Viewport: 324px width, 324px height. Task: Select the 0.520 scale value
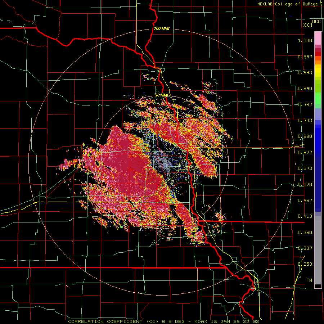point(305,185)
